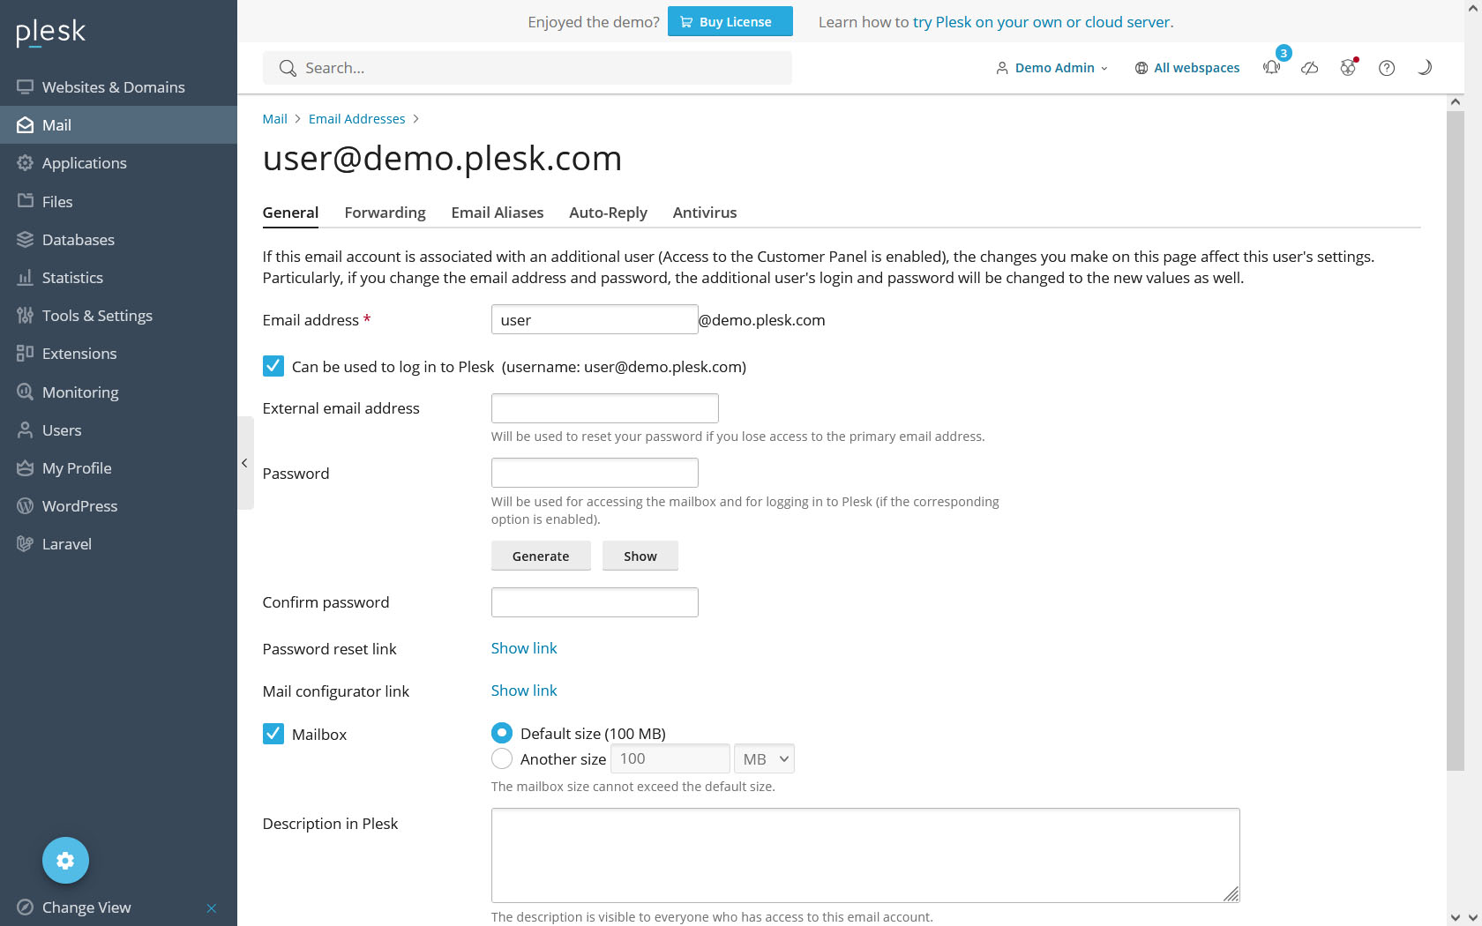The image size is (1482, 926).
Task: Select the 'Another size' radio option
Action: click(502, 758)
